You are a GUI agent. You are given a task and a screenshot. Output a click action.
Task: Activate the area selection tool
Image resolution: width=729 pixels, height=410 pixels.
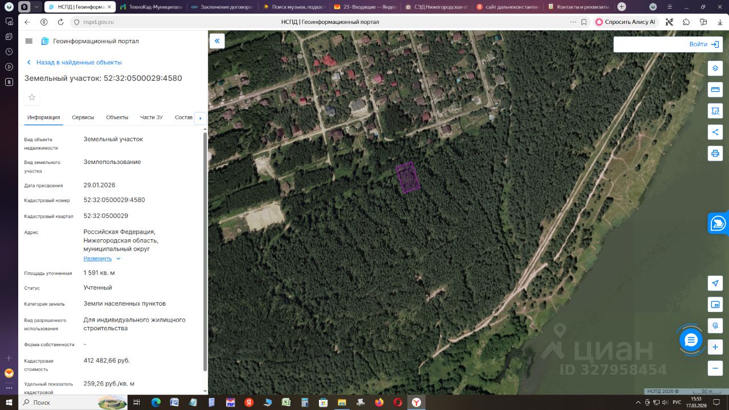coord(715,110)
